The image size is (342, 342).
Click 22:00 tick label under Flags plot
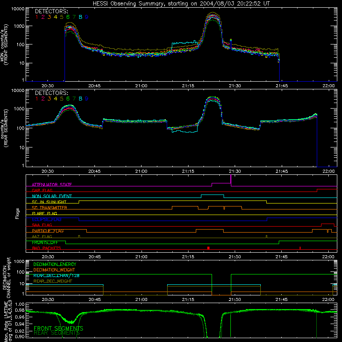(x=328, y=257)
